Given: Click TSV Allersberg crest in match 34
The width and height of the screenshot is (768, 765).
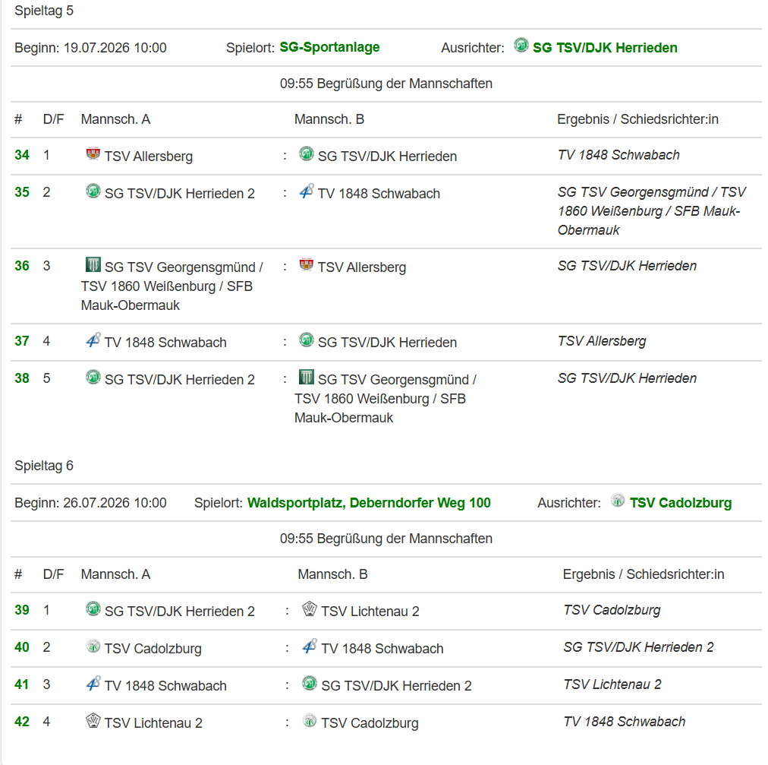Looking at the screenshot, I should 93,154.
